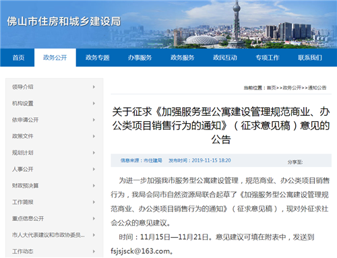
Task: Open 重点信息公开 in the sidebar
Action: [28, 218]
